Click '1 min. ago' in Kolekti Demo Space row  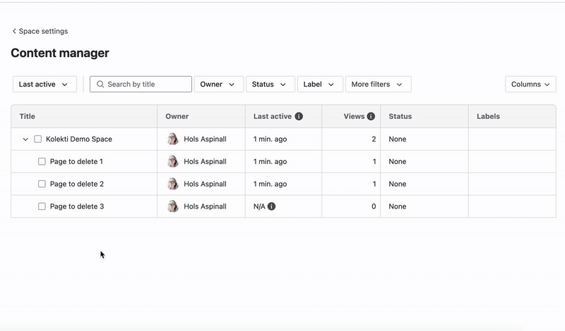point(270,139)
